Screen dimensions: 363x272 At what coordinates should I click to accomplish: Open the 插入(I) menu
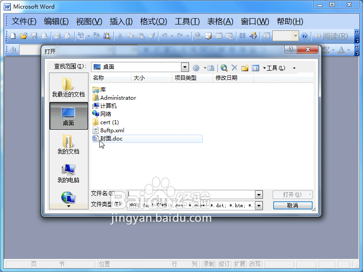(122, 21)
